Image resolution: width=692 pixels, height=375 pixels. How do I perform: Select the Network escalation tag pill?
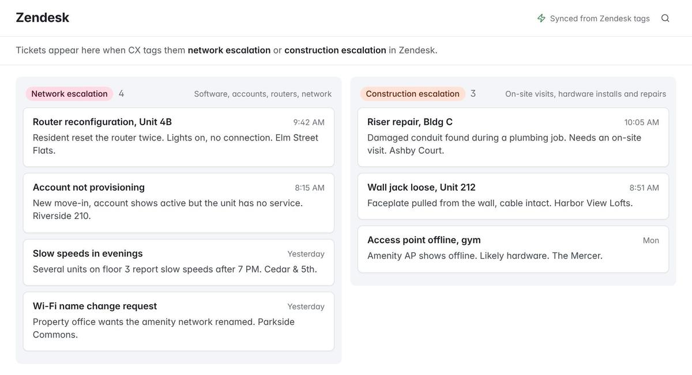[69, 94]
